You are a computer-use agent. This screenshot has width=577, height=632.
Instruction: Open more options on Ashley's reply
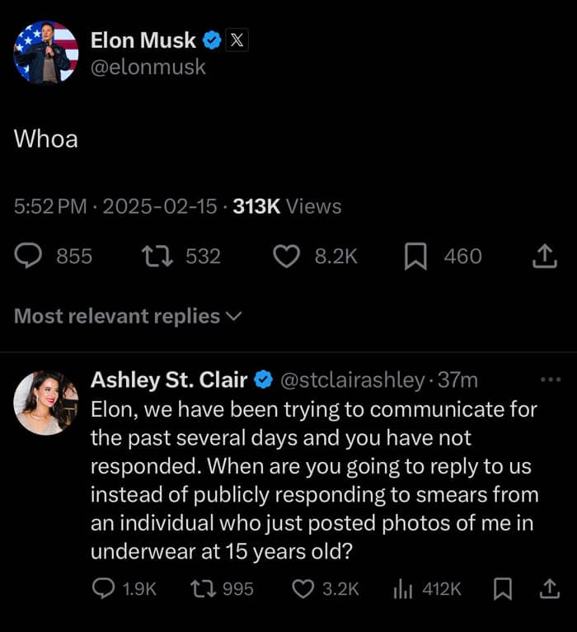pos(548,380)
